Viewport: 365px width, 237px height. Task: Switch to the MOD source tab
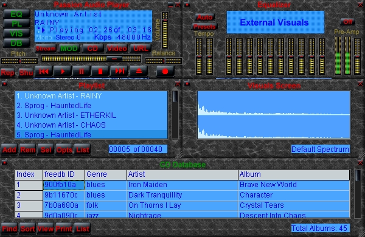tap(69, 49)
